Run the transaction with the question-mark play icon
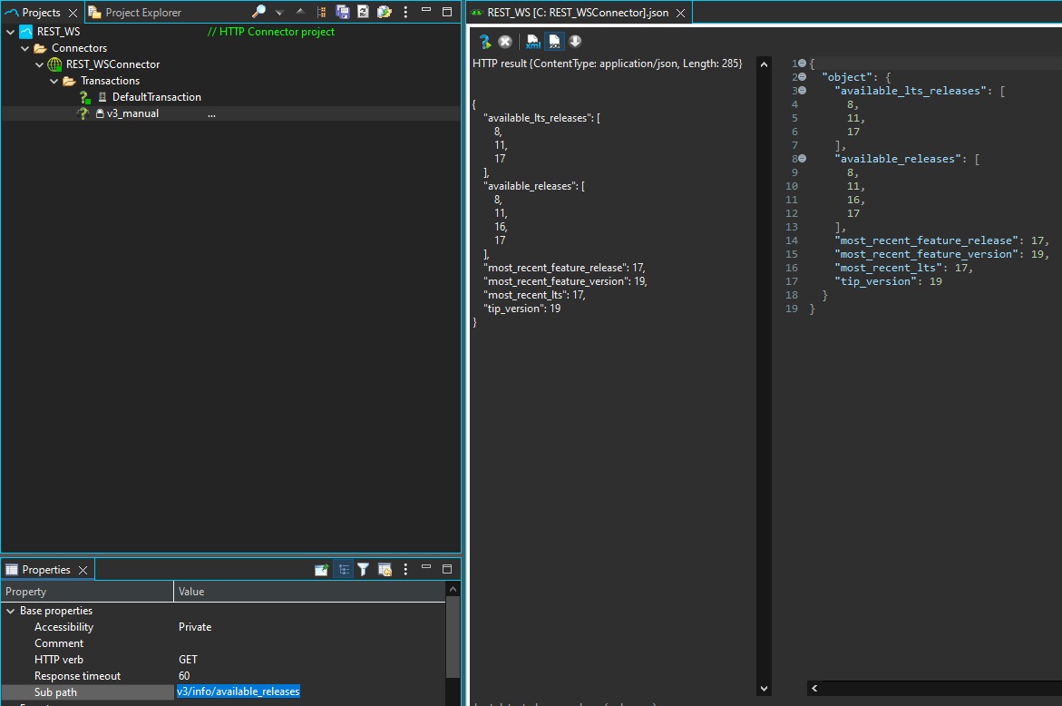The width and height of the screenshot is (1062, 706). (485, 42)
